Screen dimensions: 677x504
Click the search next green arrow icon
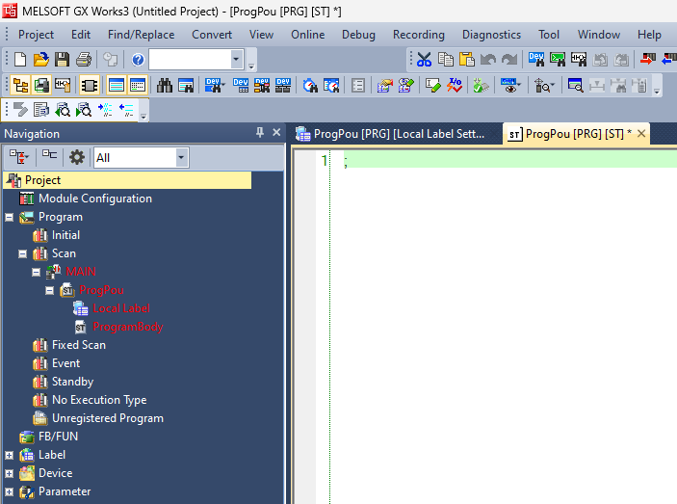coord(84,110)
